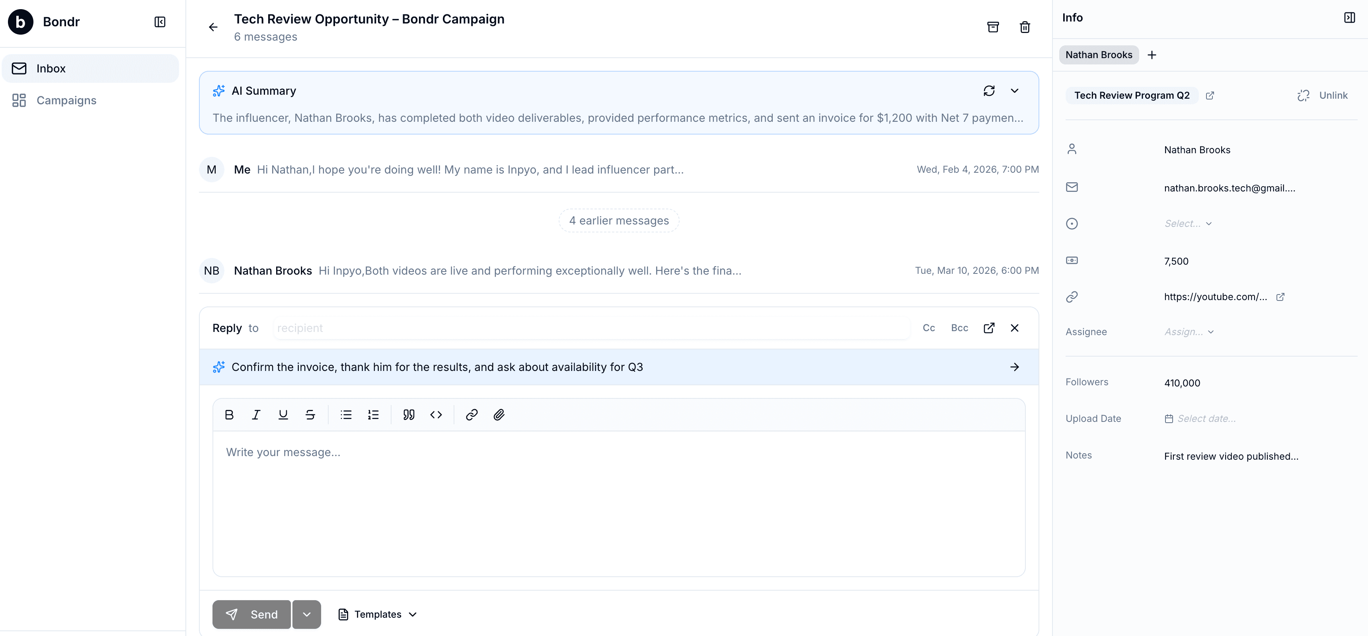The image size is (1368, 636).
Task: Expand the AI Summary text
Action: click(x=1015, y=90)
